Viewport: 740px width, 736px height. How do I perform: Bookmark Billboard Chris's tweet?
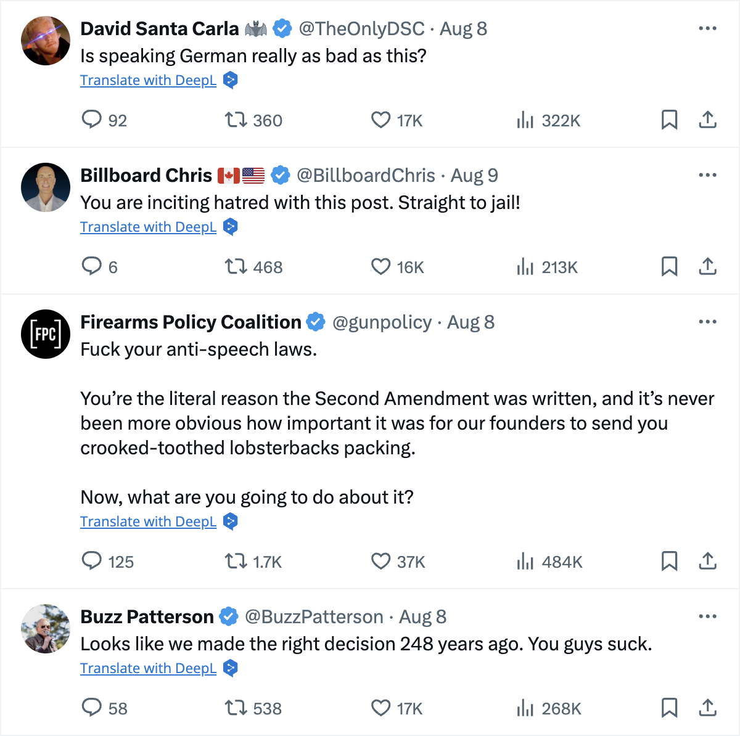coord(669,266)
